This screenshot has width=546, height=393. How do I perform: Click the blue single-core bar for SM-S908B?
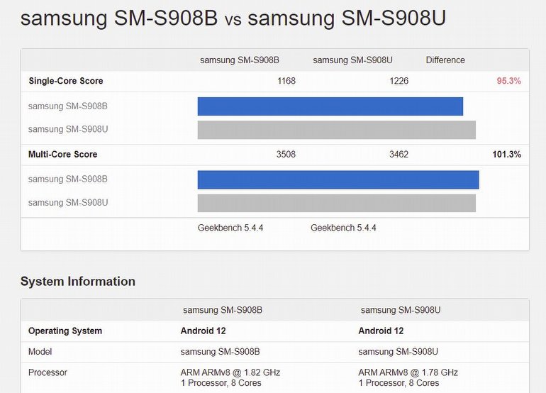330,106
